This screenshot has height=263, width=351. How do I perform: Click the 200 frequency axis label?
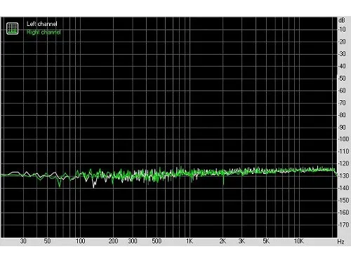pos(113,241)
